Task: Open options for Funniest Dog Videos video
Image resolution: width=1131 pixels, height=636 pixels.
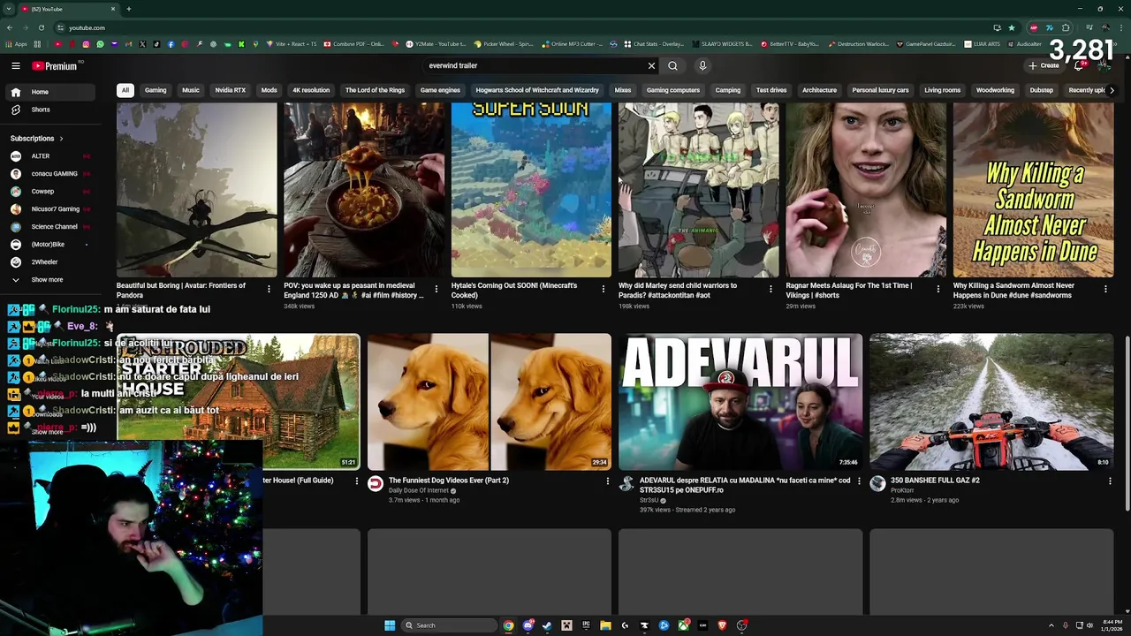Action: point(607,481)
